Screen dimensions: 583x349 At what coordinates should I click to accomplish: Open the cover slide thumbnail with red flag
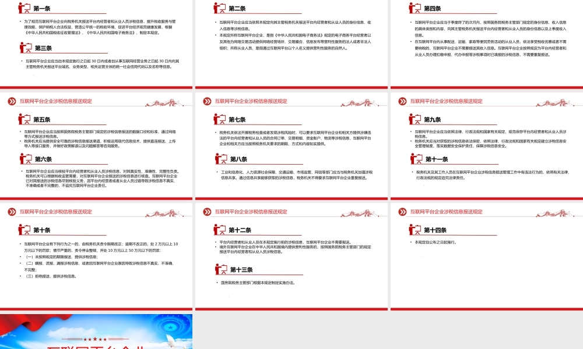tap(96, 332)
